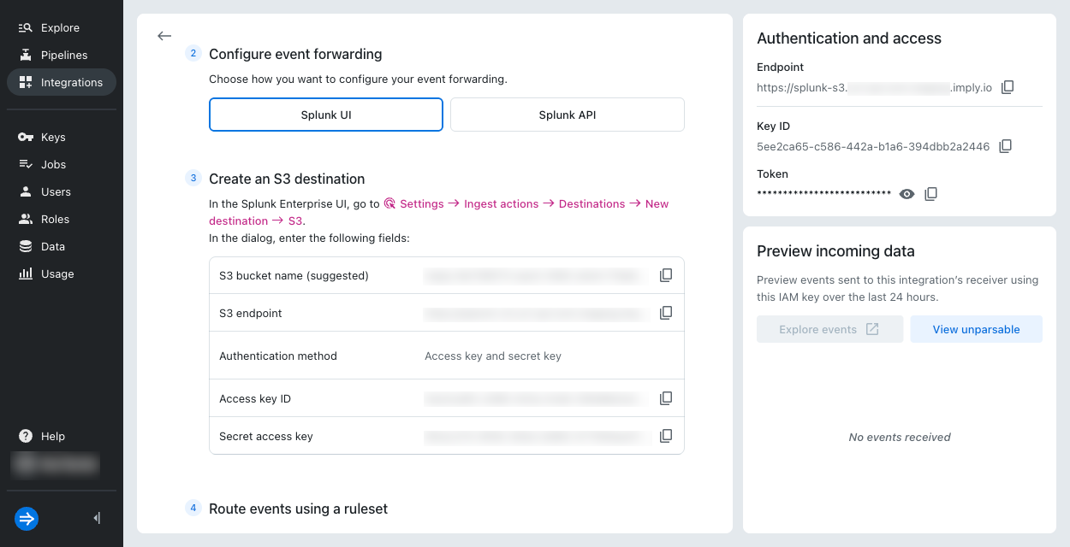
Task: Click the 'S3 bucket name (suggested)' label
Action: pos(294,275)
